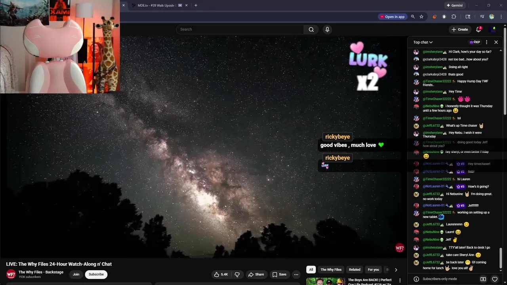Open the media controls music icon

[482, 17]
